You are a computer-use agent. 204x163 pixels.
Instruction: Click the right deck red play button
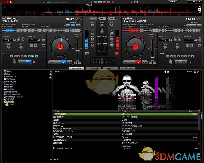coord(138,62)
